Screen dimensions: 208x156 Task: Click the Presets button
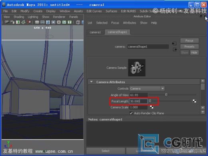click(x=189, y=46)
